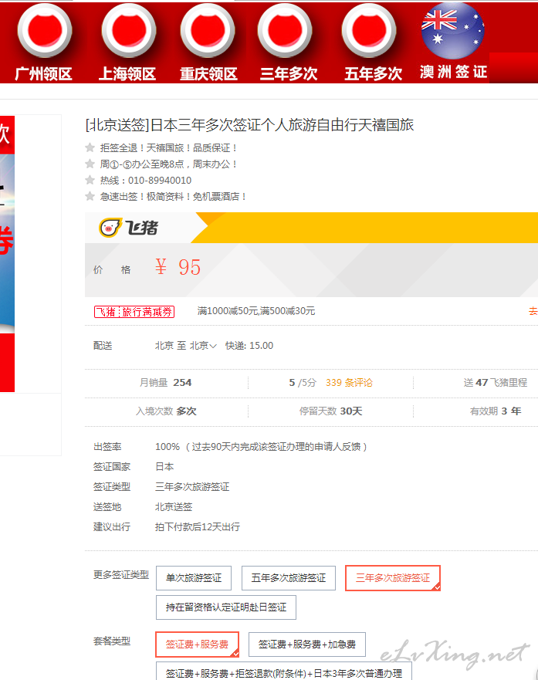Click star icon beside 热线 phone number

90,180
